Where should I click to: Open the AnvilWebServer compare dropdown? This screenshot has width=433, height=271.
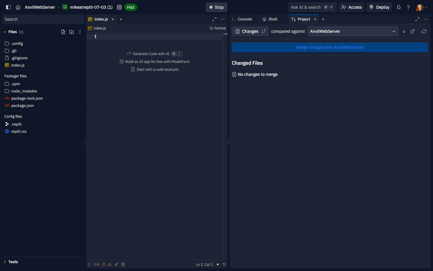(x=353, y=31)
